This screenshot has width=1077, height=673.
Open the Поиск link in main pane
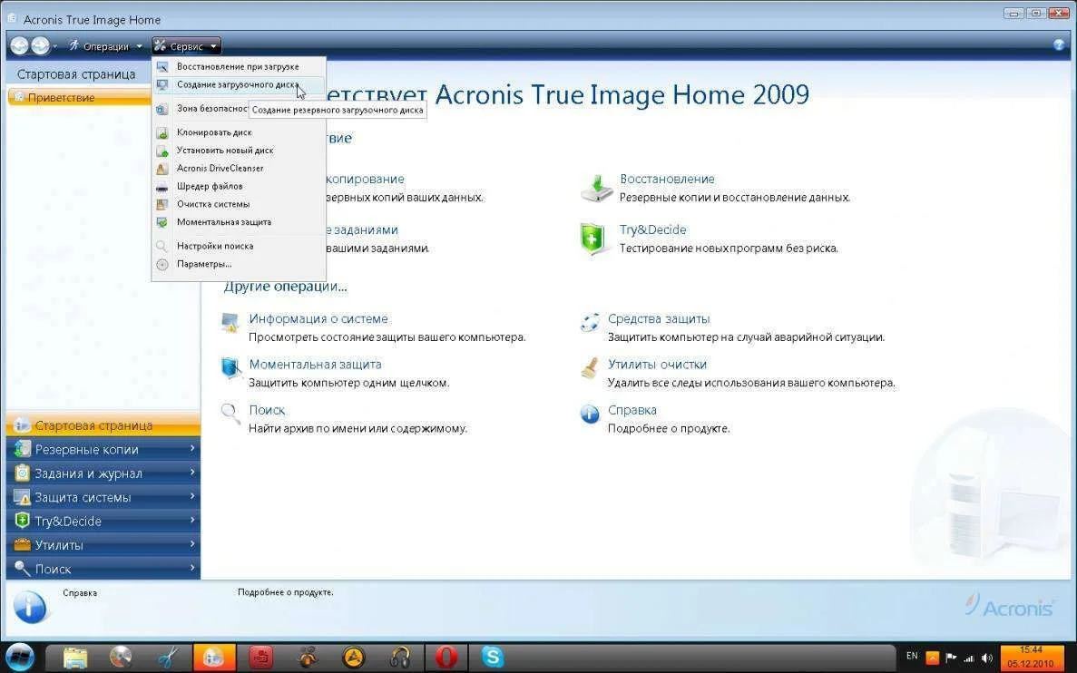click(267, 409)
